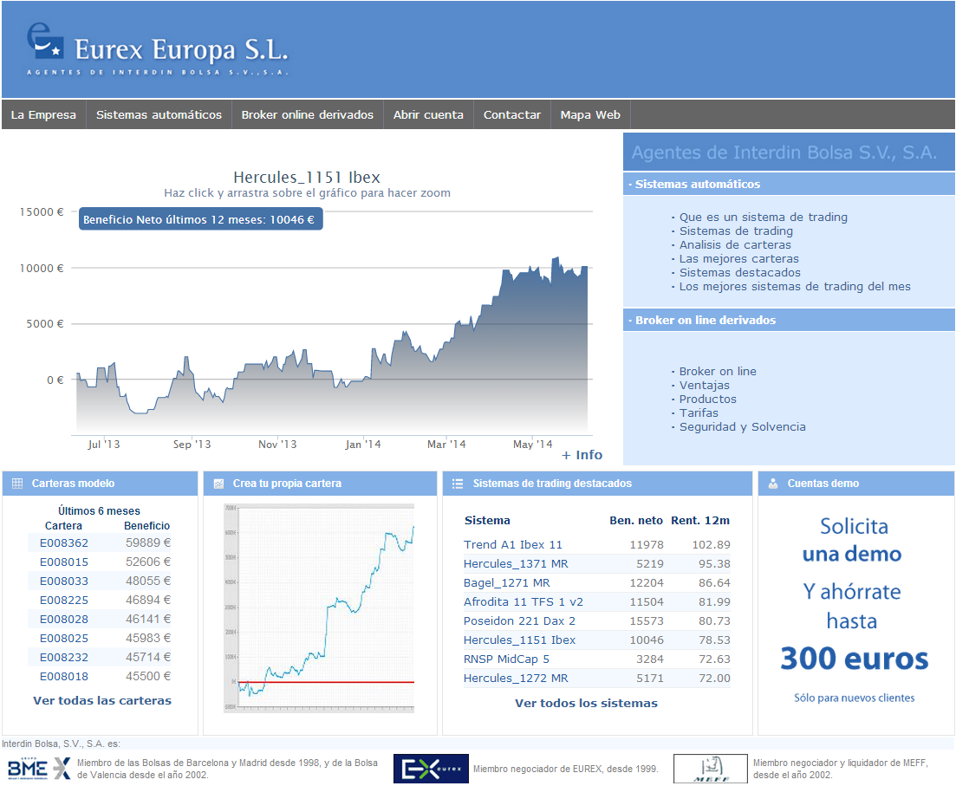Click the MEFF logo in the footer
This screenshot has height=786, width=956.
[x=711, y=769]
